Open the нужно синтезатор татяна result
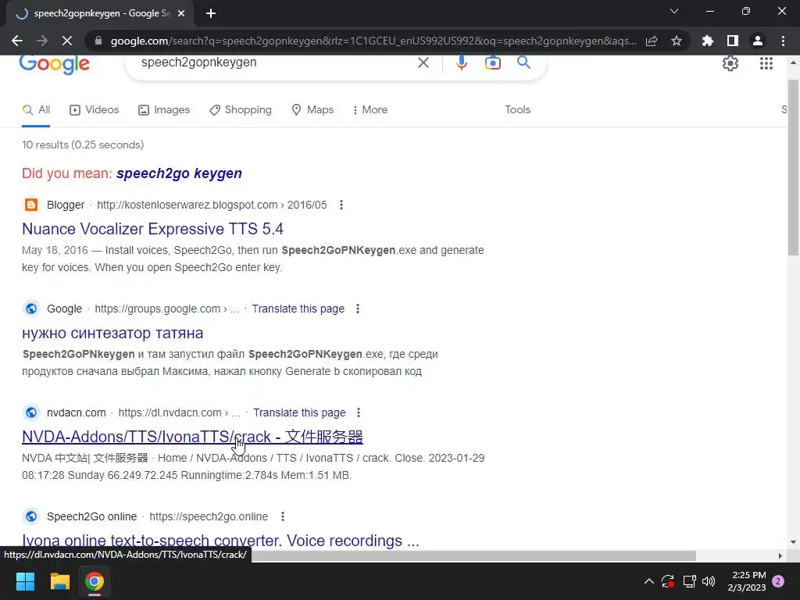The height and width of the screenshot is (600, 800). [x=112, y=333]
